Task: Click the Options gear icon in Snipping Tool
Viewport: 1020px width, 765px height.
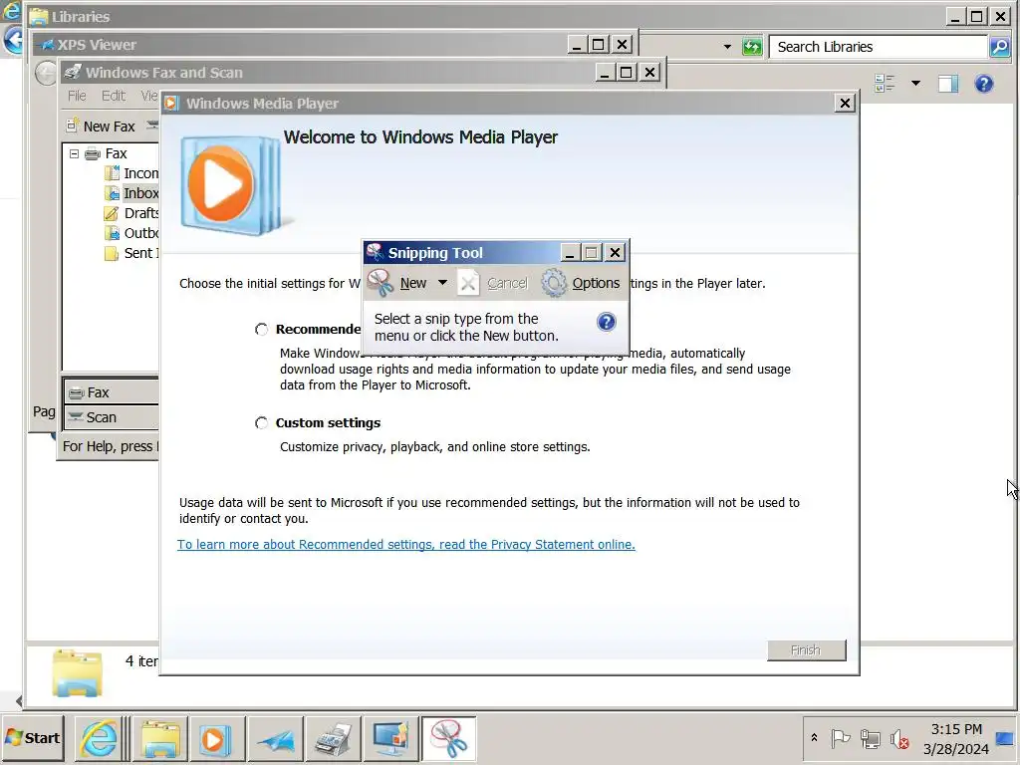Action: [x=554, y=283]
